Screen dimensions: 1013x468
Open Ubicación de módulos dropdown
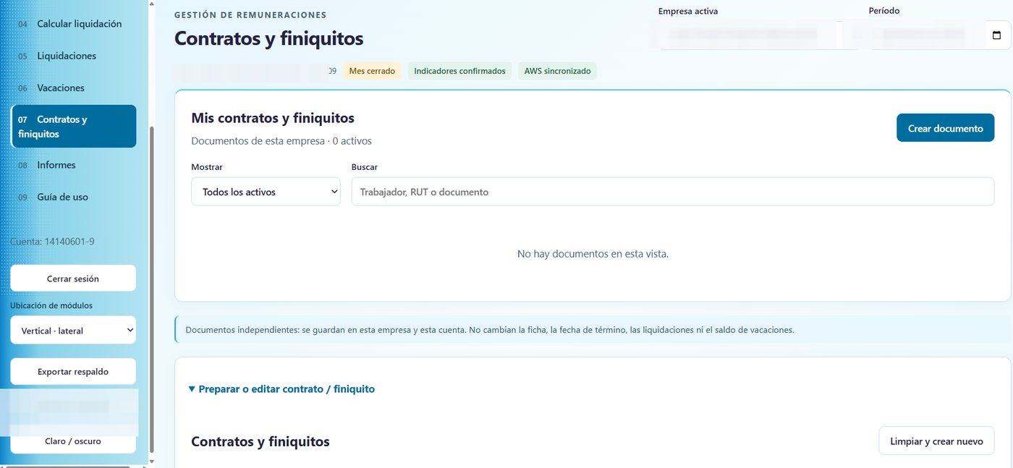[x=73, y=331]
